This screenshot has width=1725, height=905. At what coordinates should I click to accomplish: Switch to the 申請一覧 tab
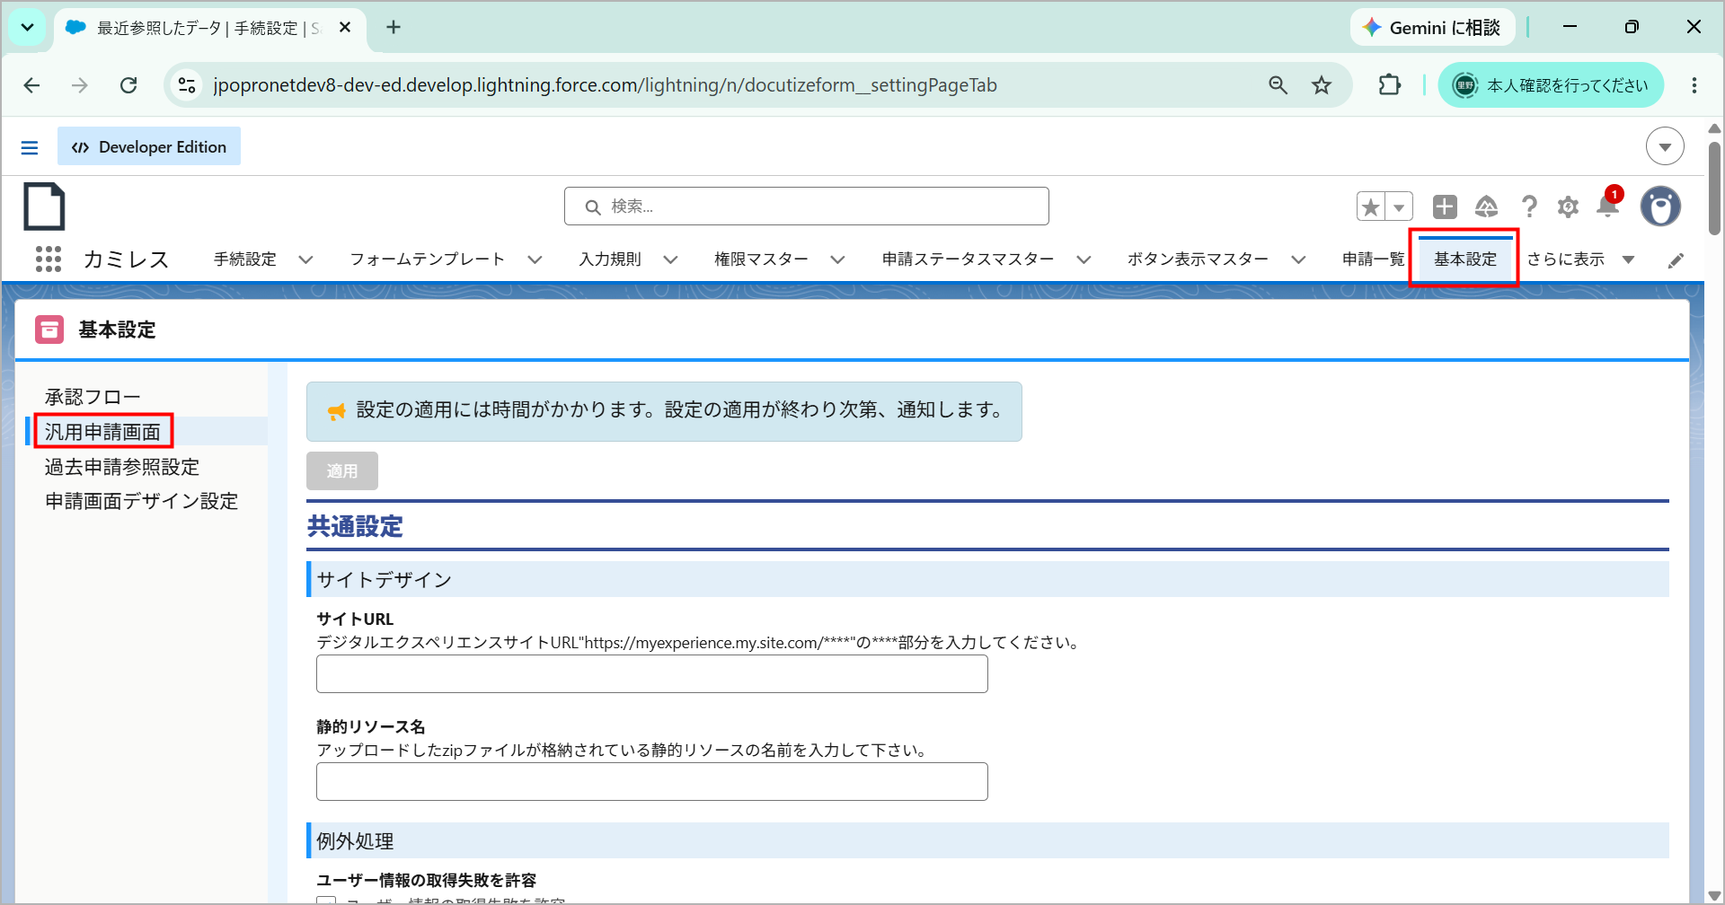pyautogui.click(x=1373, y=259)
